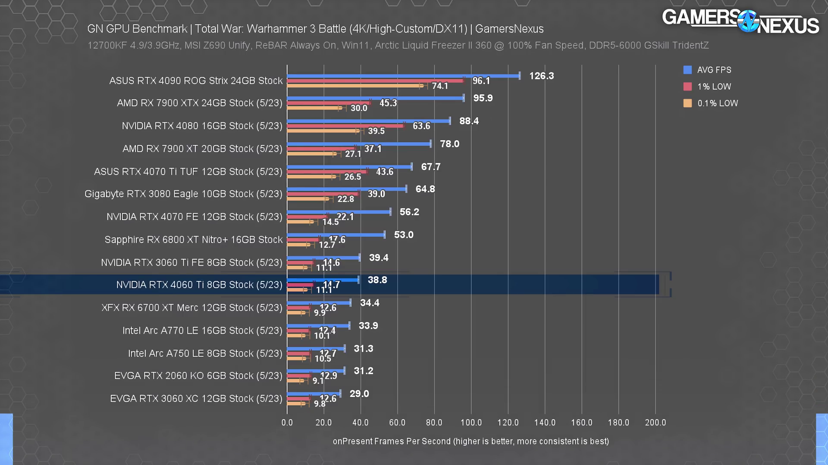Viewport: 828px width, 465px height.
Task: Click the test bench specs subtitle
Action: 398,46
